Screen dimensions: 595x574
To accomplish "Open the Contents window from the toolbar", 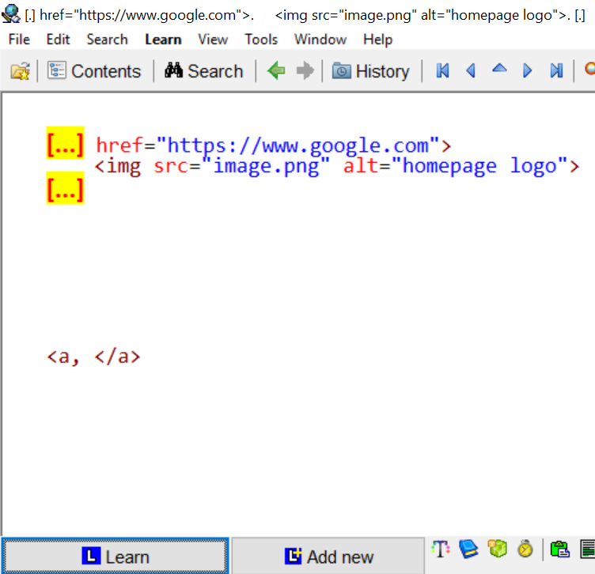I will click(x=94, y=71).
